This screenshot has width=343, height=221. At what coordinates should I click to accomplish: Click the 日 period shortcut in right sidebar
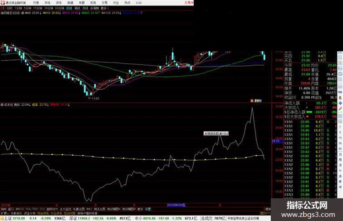pyautogui.click(x=340, y=155)
